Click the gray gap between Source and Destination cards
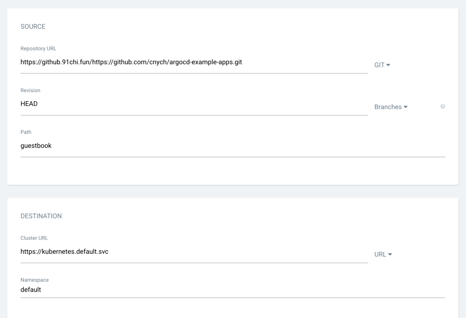Screen dimensions: 466x318 tap(233, 191)
